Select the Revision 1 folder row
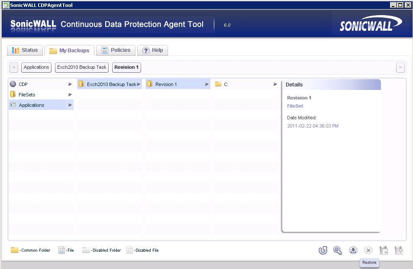 tap(178, 84)
